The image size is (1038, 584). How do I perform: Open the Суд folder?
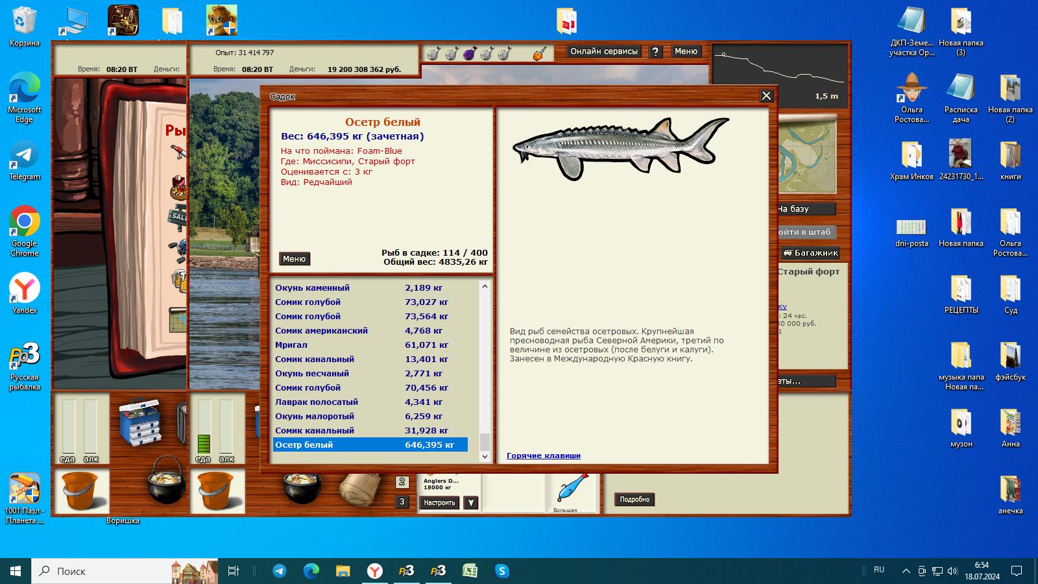click(x=1010, y=295)
